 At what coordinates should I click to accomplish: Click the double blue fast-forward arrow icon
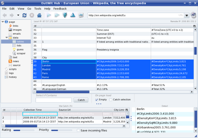click(57, 15)
